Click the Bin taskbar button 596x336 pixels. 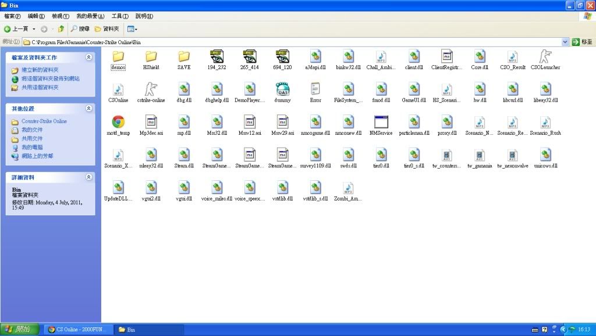[x=149, y=330]
